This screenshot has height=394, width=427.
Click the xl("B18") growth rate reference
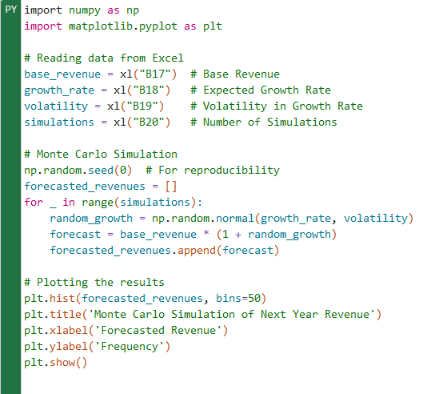[142, 90]
